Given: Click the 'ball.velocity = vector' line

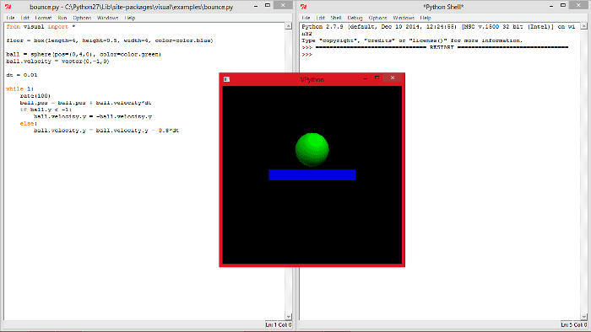Looking at the screenshot, I should click(57, 62).
